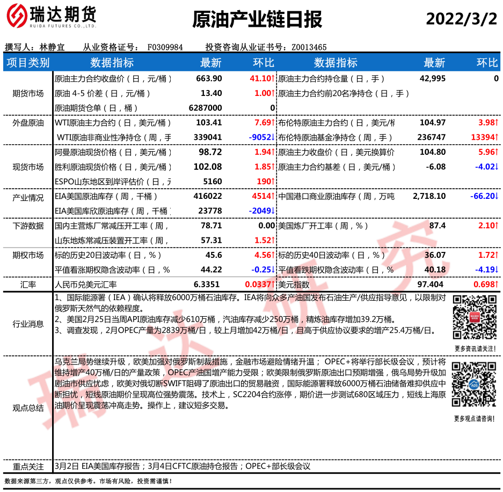Click the 97.404 US dollar index value

pos(430,285)
